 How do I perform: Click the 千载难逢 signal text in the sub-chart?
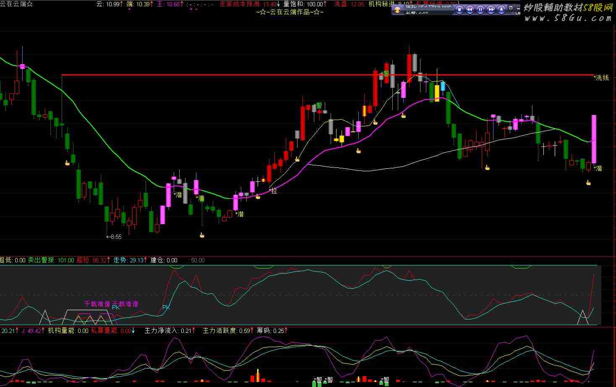(97, 304)
